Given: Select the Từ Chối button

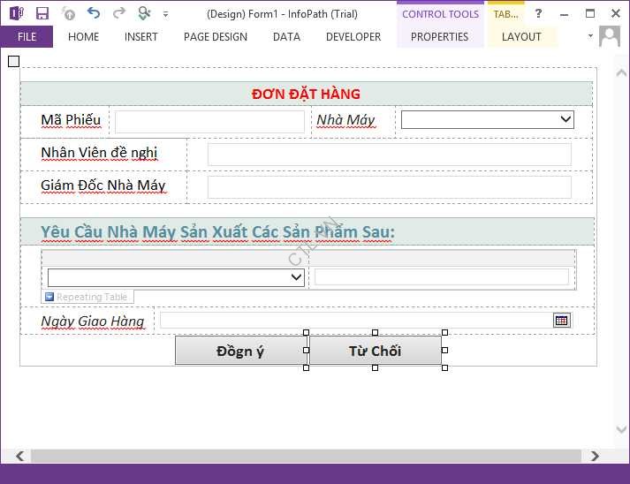Looking at the screenshot, I should [x=375, y=351].
